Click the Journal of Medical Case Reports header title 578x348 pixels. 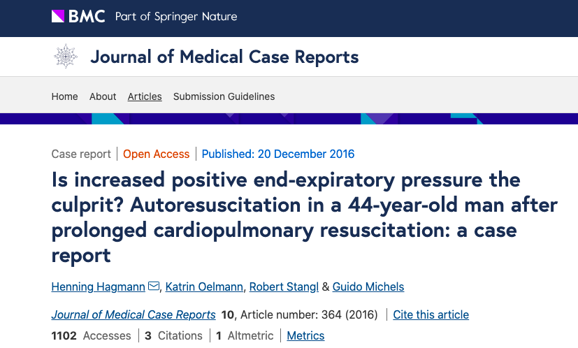pos(224,57)
